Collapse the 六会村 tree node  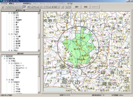pos(9,34)
